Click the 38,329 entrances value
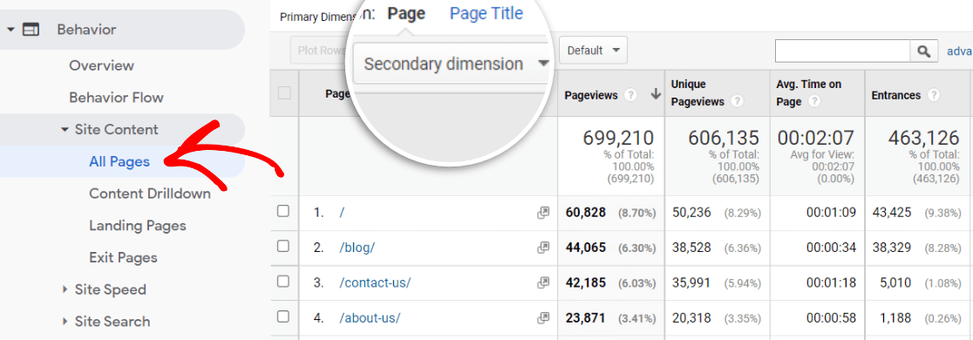The width and height of the screenshot is (973, 340). click(x=892, y=248)
